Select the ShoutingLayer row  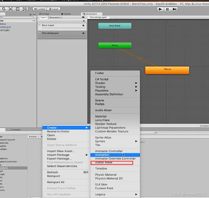click(62, 35)
